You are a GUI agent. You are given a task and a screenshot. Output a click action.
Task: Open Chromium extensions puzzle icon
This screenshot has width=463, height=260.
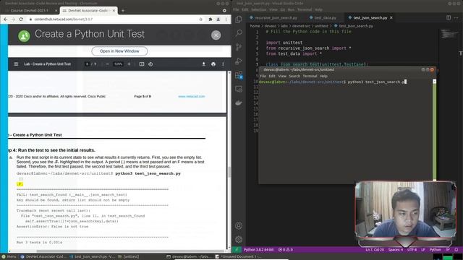point(211,19)
